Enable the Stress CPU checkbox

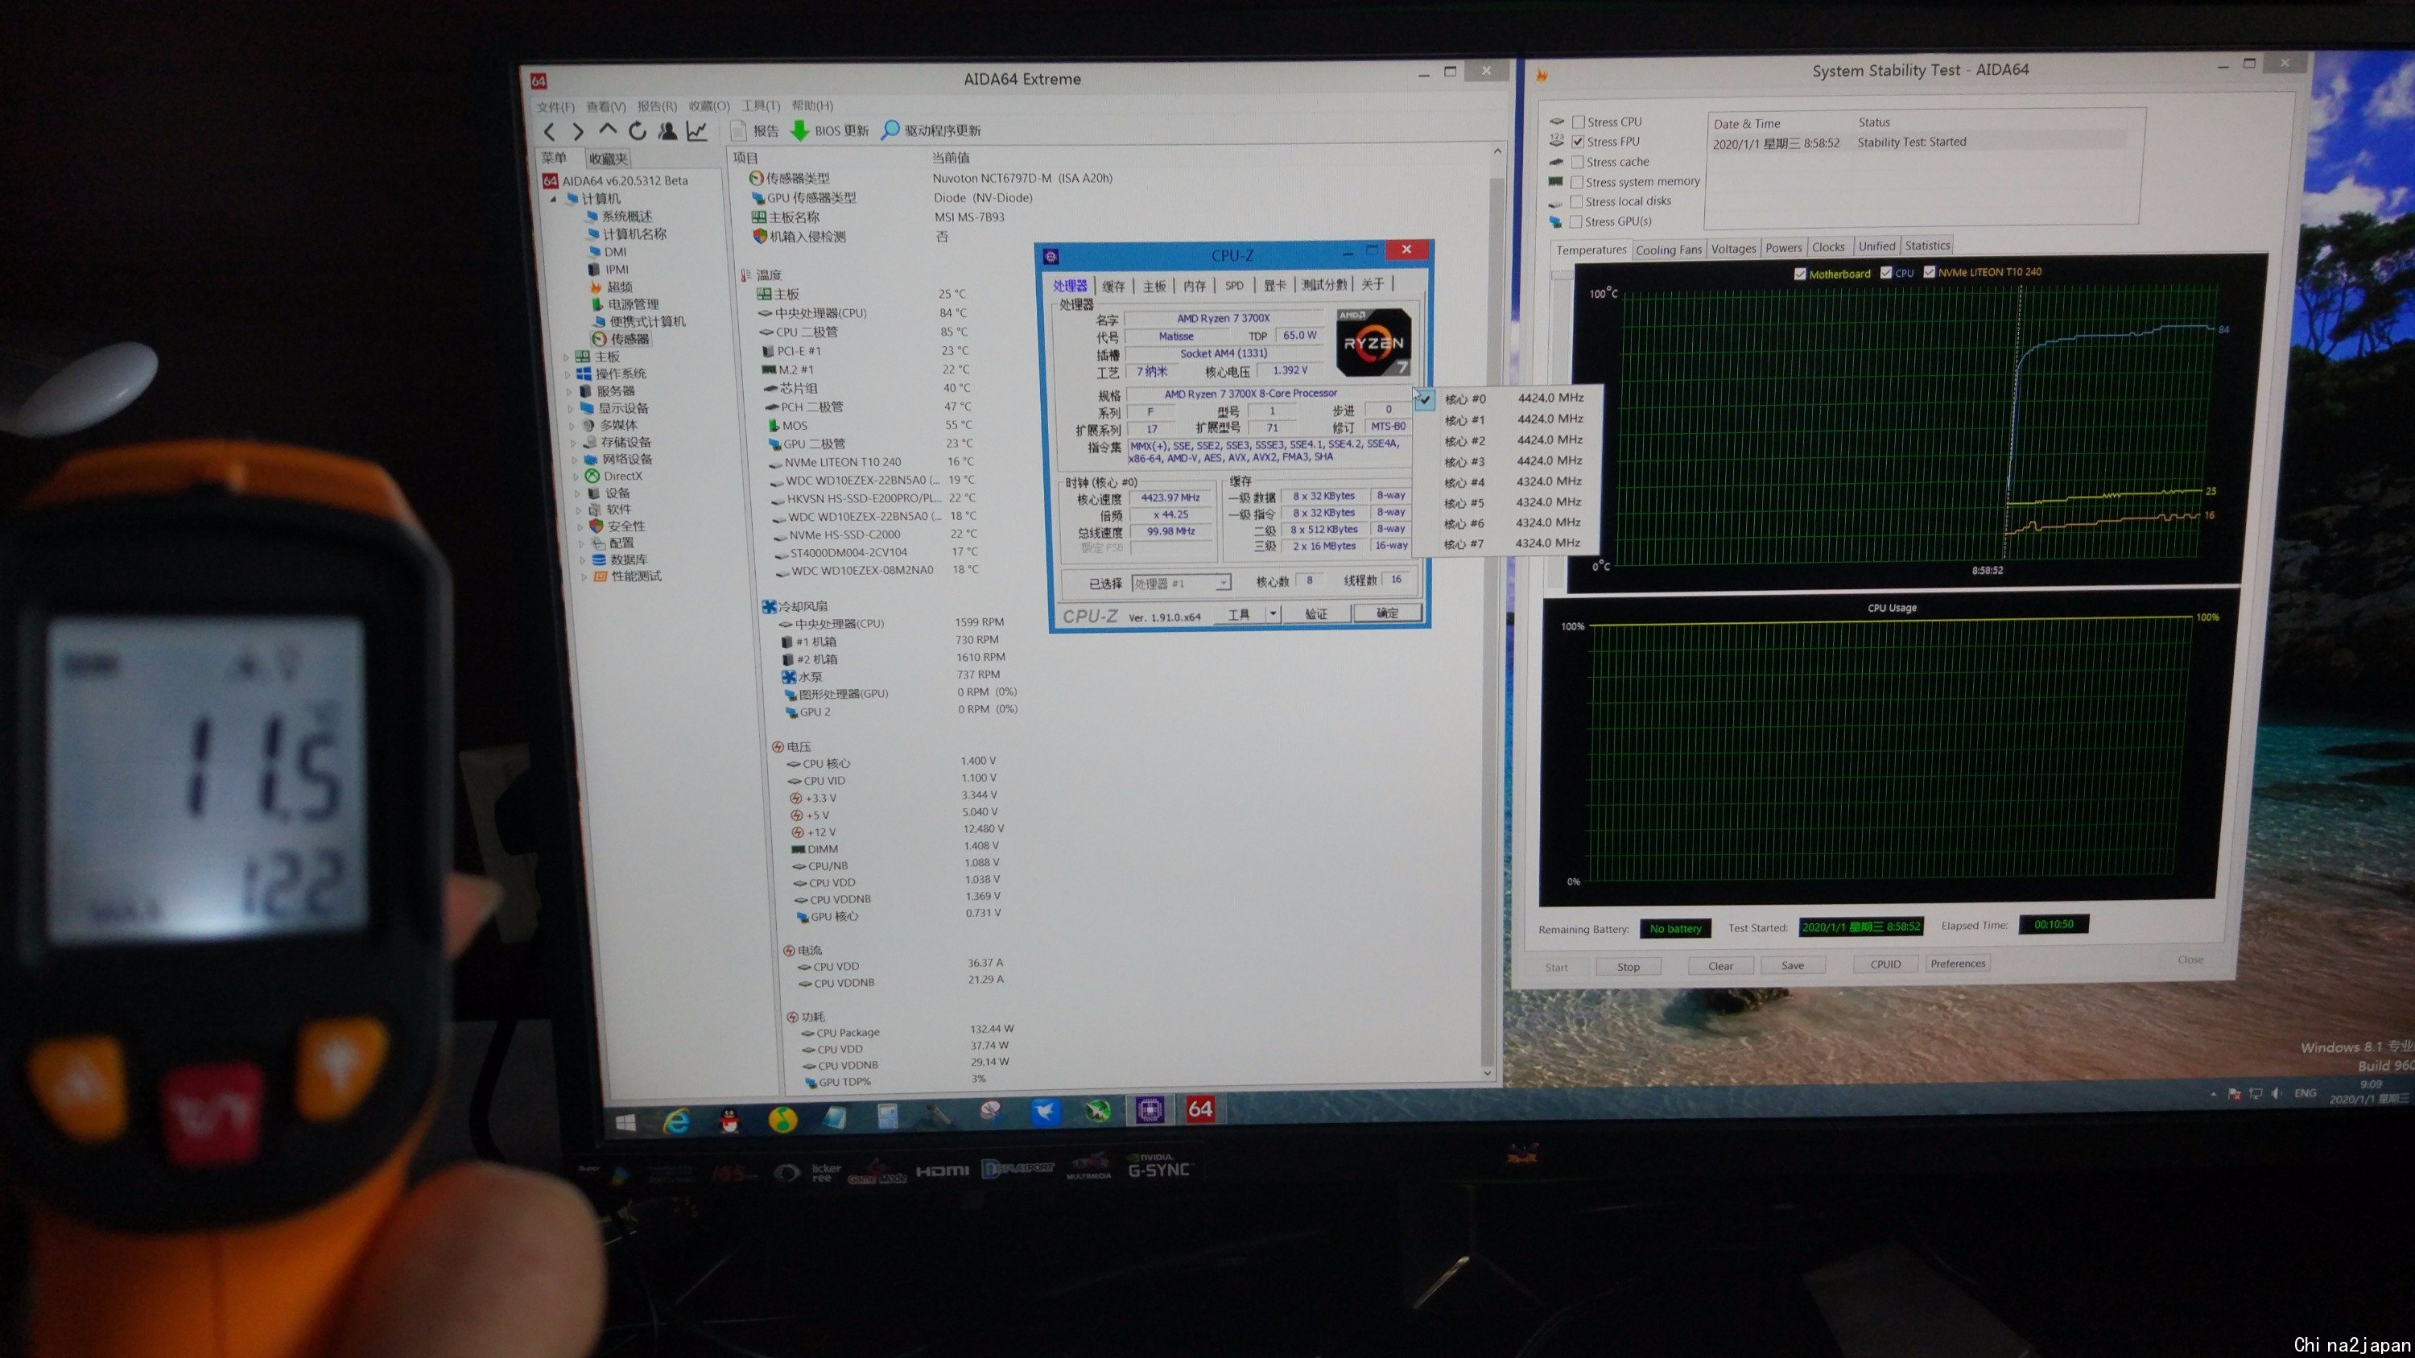click(1579, 122)
